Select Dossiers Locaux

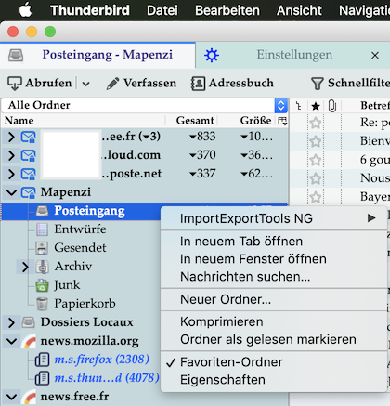pyautogui.click(x=86, y=322)
